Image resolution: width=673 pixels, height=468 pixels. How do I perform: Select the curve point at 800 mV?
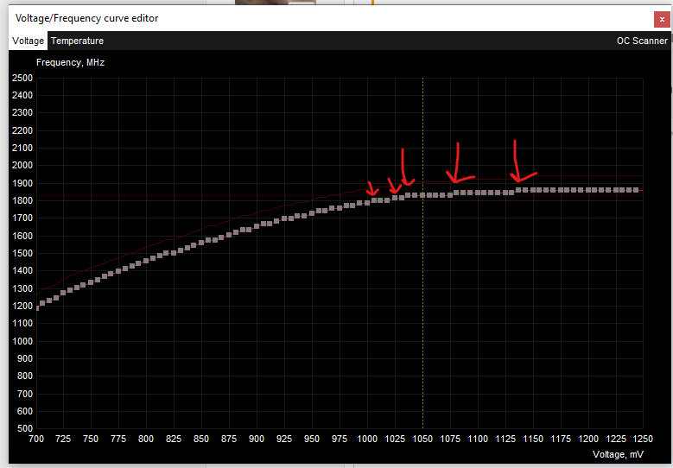pyautogui.click(x=146, y=261)
